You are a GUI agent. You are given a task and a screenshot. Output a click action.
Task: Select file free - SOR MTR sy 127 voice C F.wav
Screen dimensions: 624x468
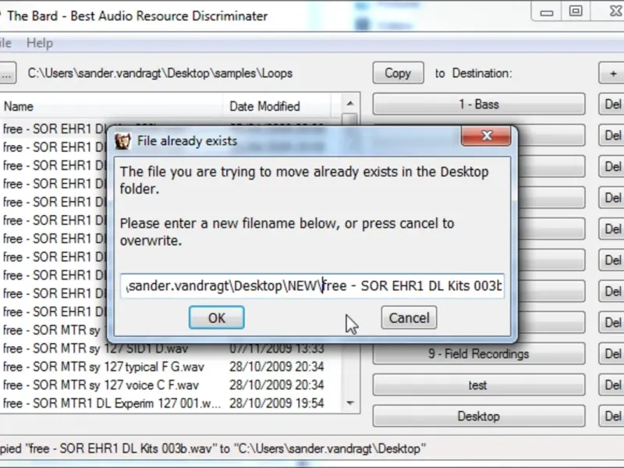[101, 385]
